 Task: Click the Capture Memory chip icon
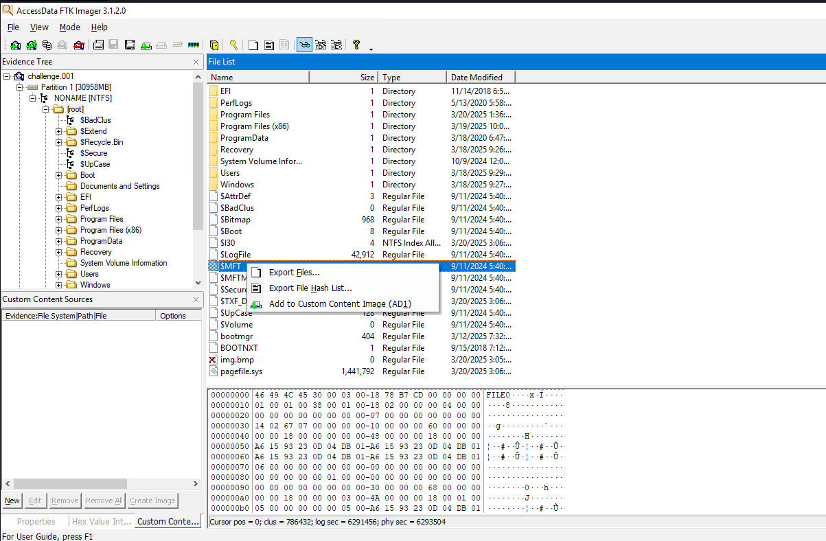click(193, 45)
